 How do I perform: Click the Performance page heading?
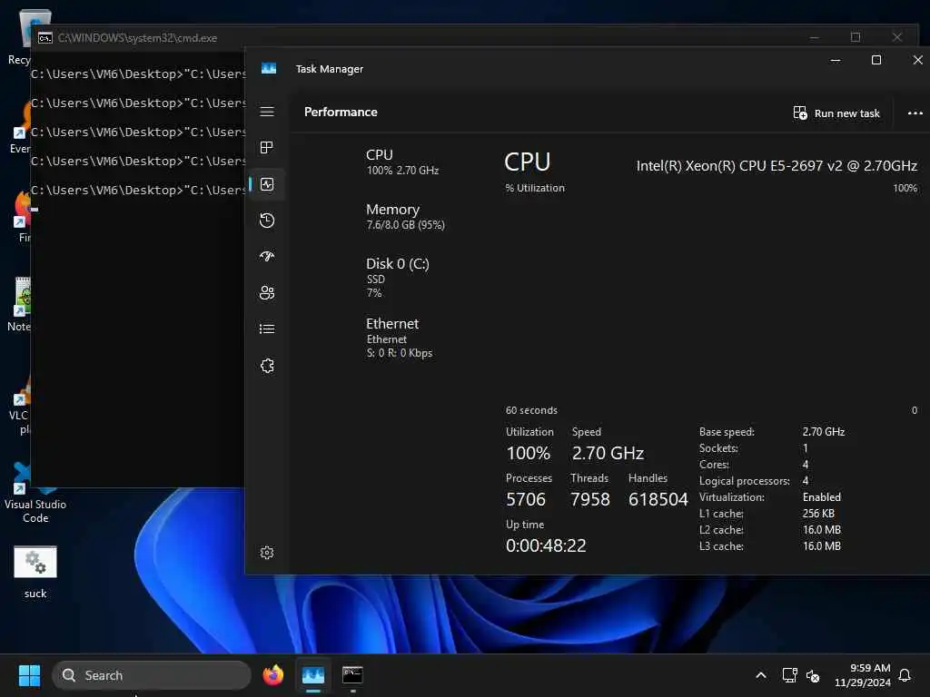click(341, 112)
